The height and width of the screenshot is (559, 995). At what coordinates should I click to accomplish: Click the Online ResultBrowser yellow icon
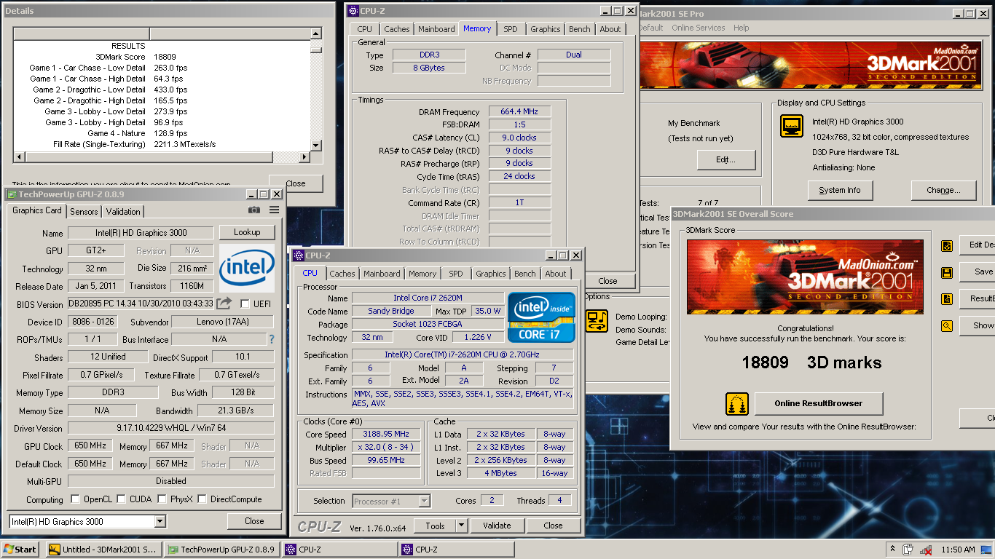[x=737, y=404]
